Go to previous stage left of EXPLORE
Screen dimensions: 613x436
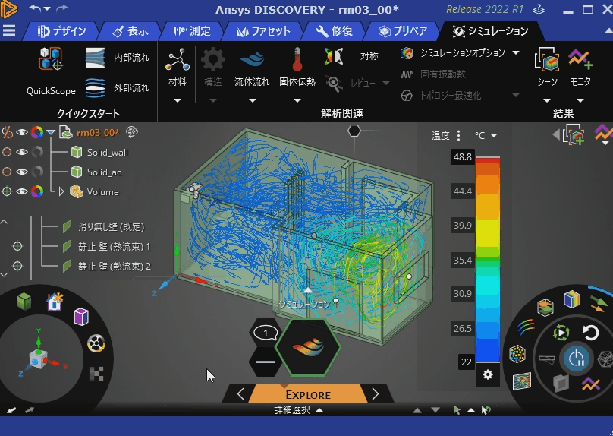[240, 394]
